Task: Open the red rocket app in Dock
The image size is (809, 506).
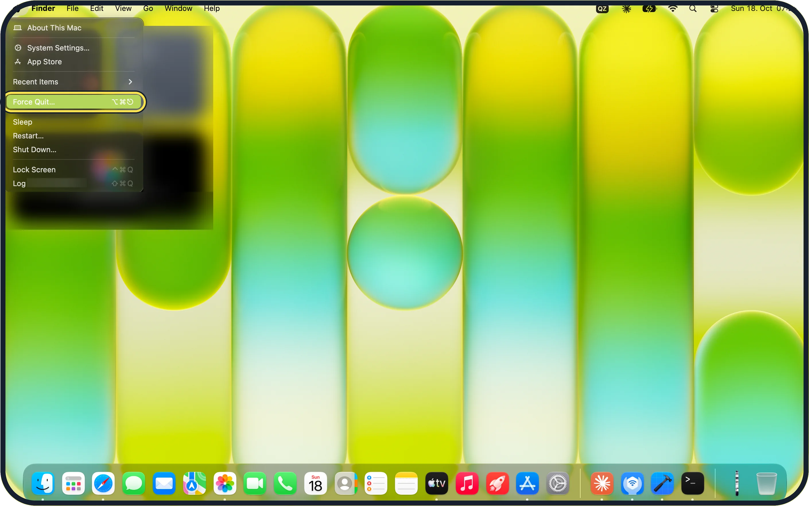Action: (497, 483)
